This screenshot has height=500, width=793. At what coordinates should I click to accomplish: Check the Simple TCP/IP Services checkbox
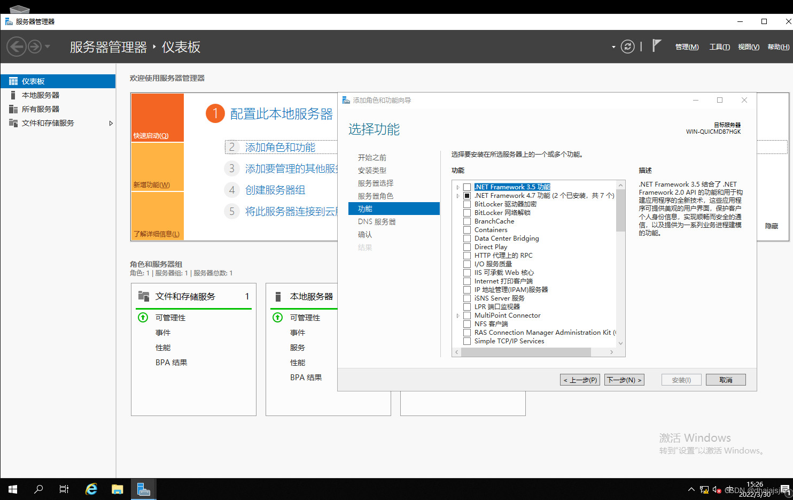467,341
